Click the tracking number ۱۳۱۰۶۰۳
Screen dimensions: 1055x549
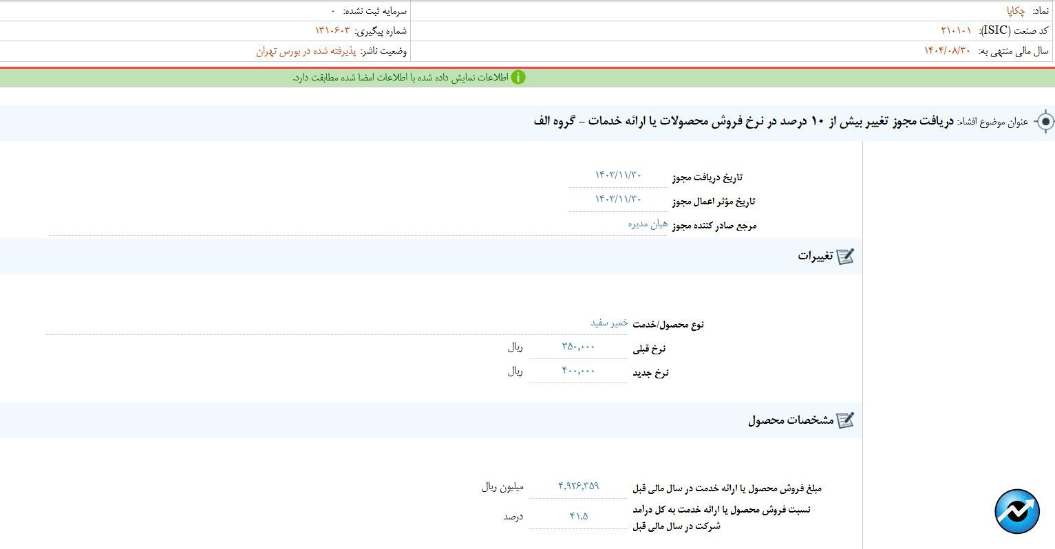click(332, 30)
